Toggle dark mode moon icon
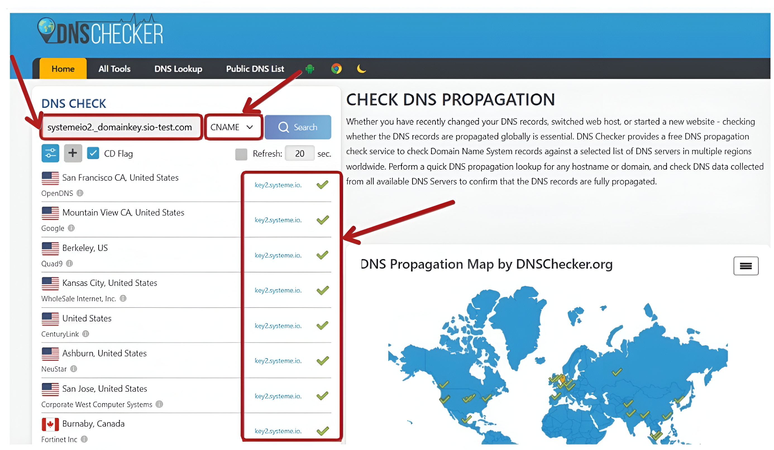The width and height of the screenshot is (774, 450). (x=361, y=69)
